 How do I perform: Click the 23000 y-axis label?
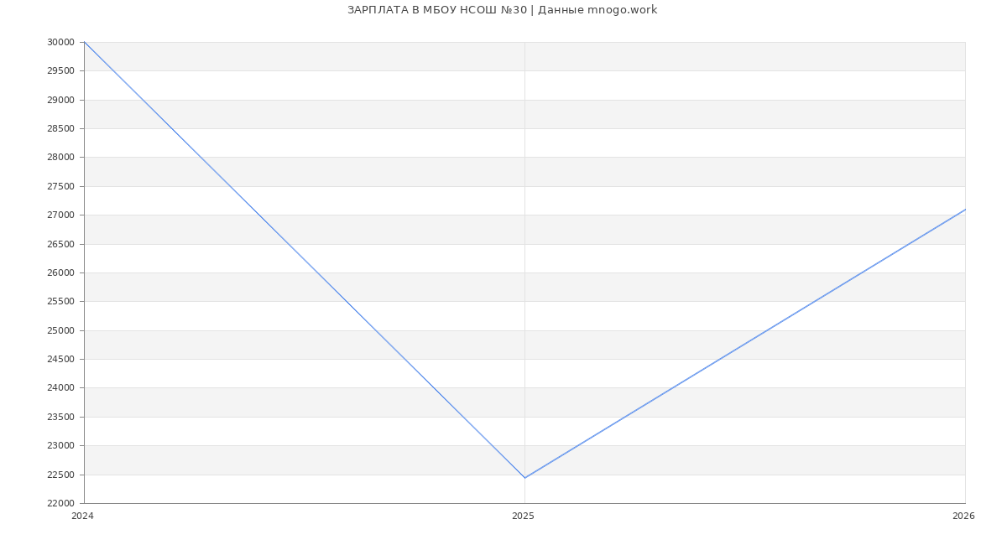pyautogui.click(x=60, y=446)
